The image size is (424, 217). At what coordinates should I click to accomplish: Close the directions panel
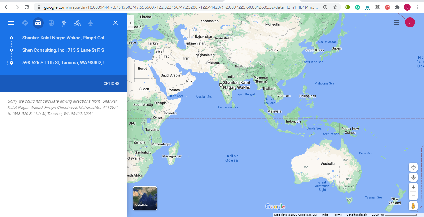115,23
